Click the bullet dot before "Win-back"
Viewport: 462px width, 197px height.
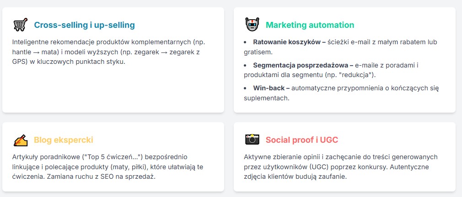pyautogui.click(x=246, y=88)
